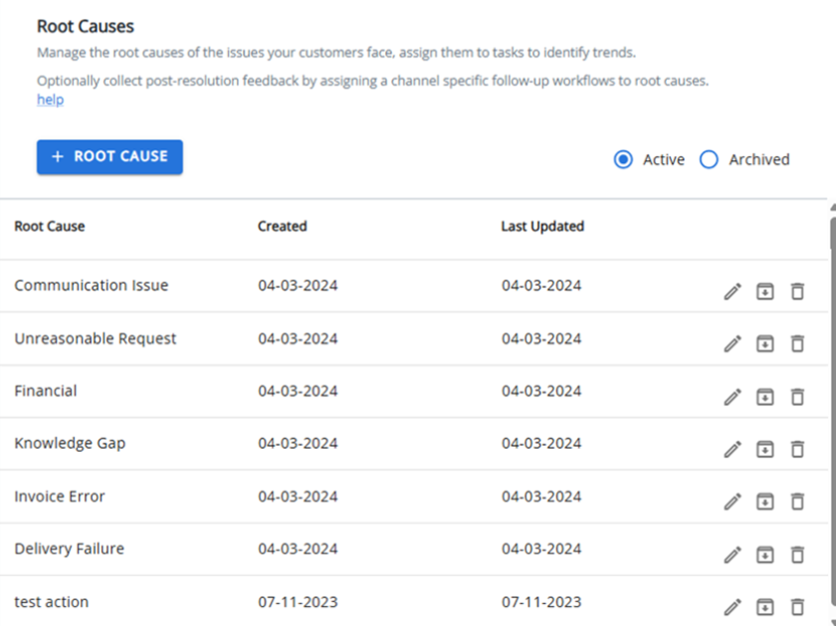Delete the Delivery Failure root cause
836x626 pixels.
pyautogui.click(x=797, y=554)
